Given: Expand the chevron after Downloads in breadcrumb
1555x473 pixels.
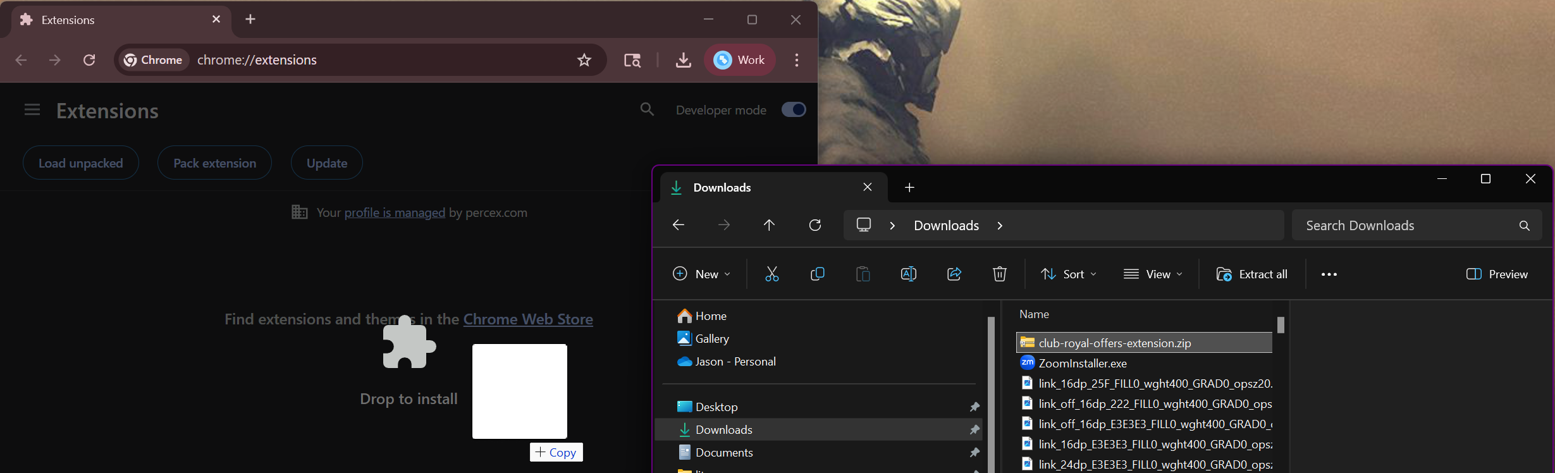Looking at the screenshot, I should 1000,226.
